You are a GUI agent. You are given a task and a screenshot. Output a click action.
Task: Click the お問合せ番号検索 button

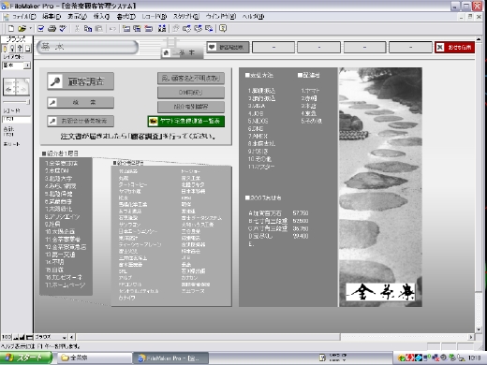tap(81, 121)
